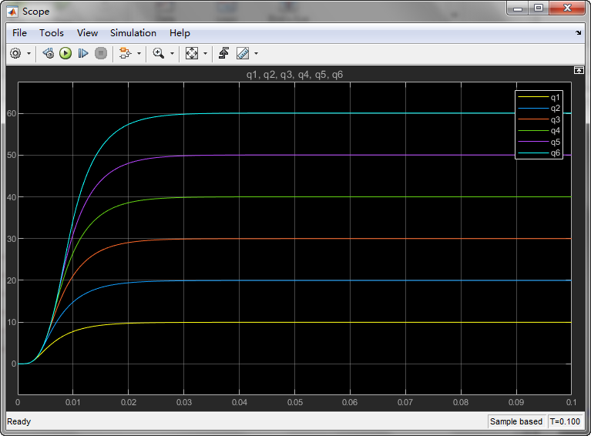Click the plot title q1, q2, q3, q4, q5, q6
The image size is (591, 436).
(x=295, y=75)
